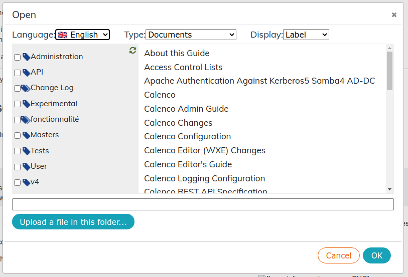Viewport: 408px width, 277px height.
Task: Tick the User tag checkbox
Action: point(17,167)
